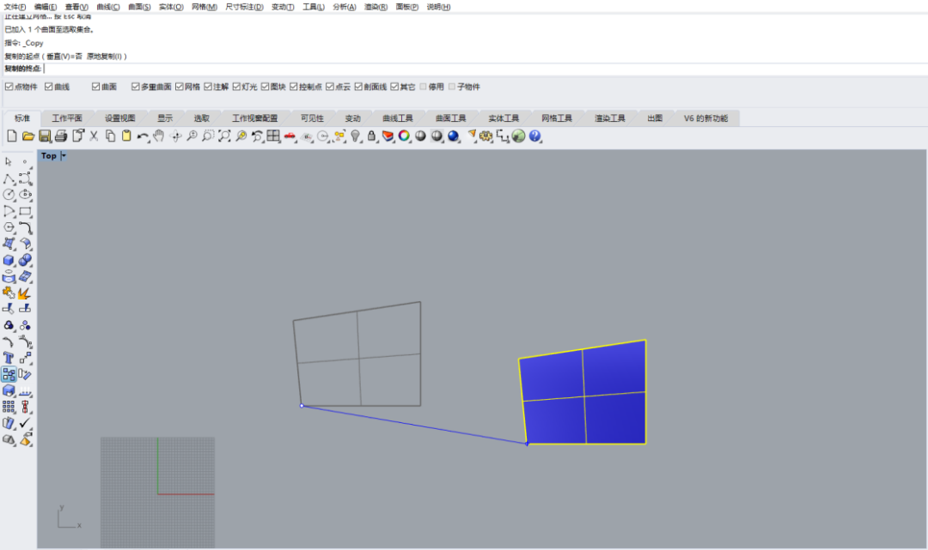Click the Lock padlock icon

pos(371,136)
